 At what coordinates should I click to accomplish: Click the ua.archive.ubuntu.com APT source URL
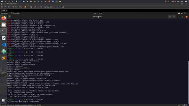[x=34, y=84]
